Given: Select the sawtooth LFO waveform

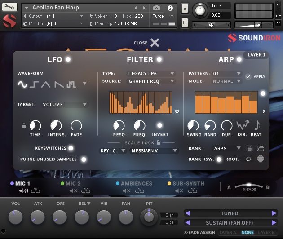Looking at the screenshot, I should point(59,84).
